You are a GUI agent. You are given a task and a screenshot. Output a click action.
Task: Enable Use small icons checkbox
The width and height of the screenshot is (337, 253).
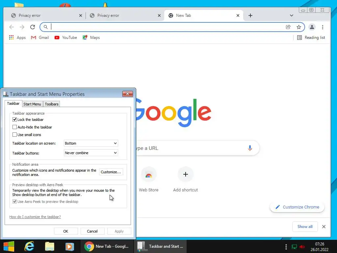point(14,135)
